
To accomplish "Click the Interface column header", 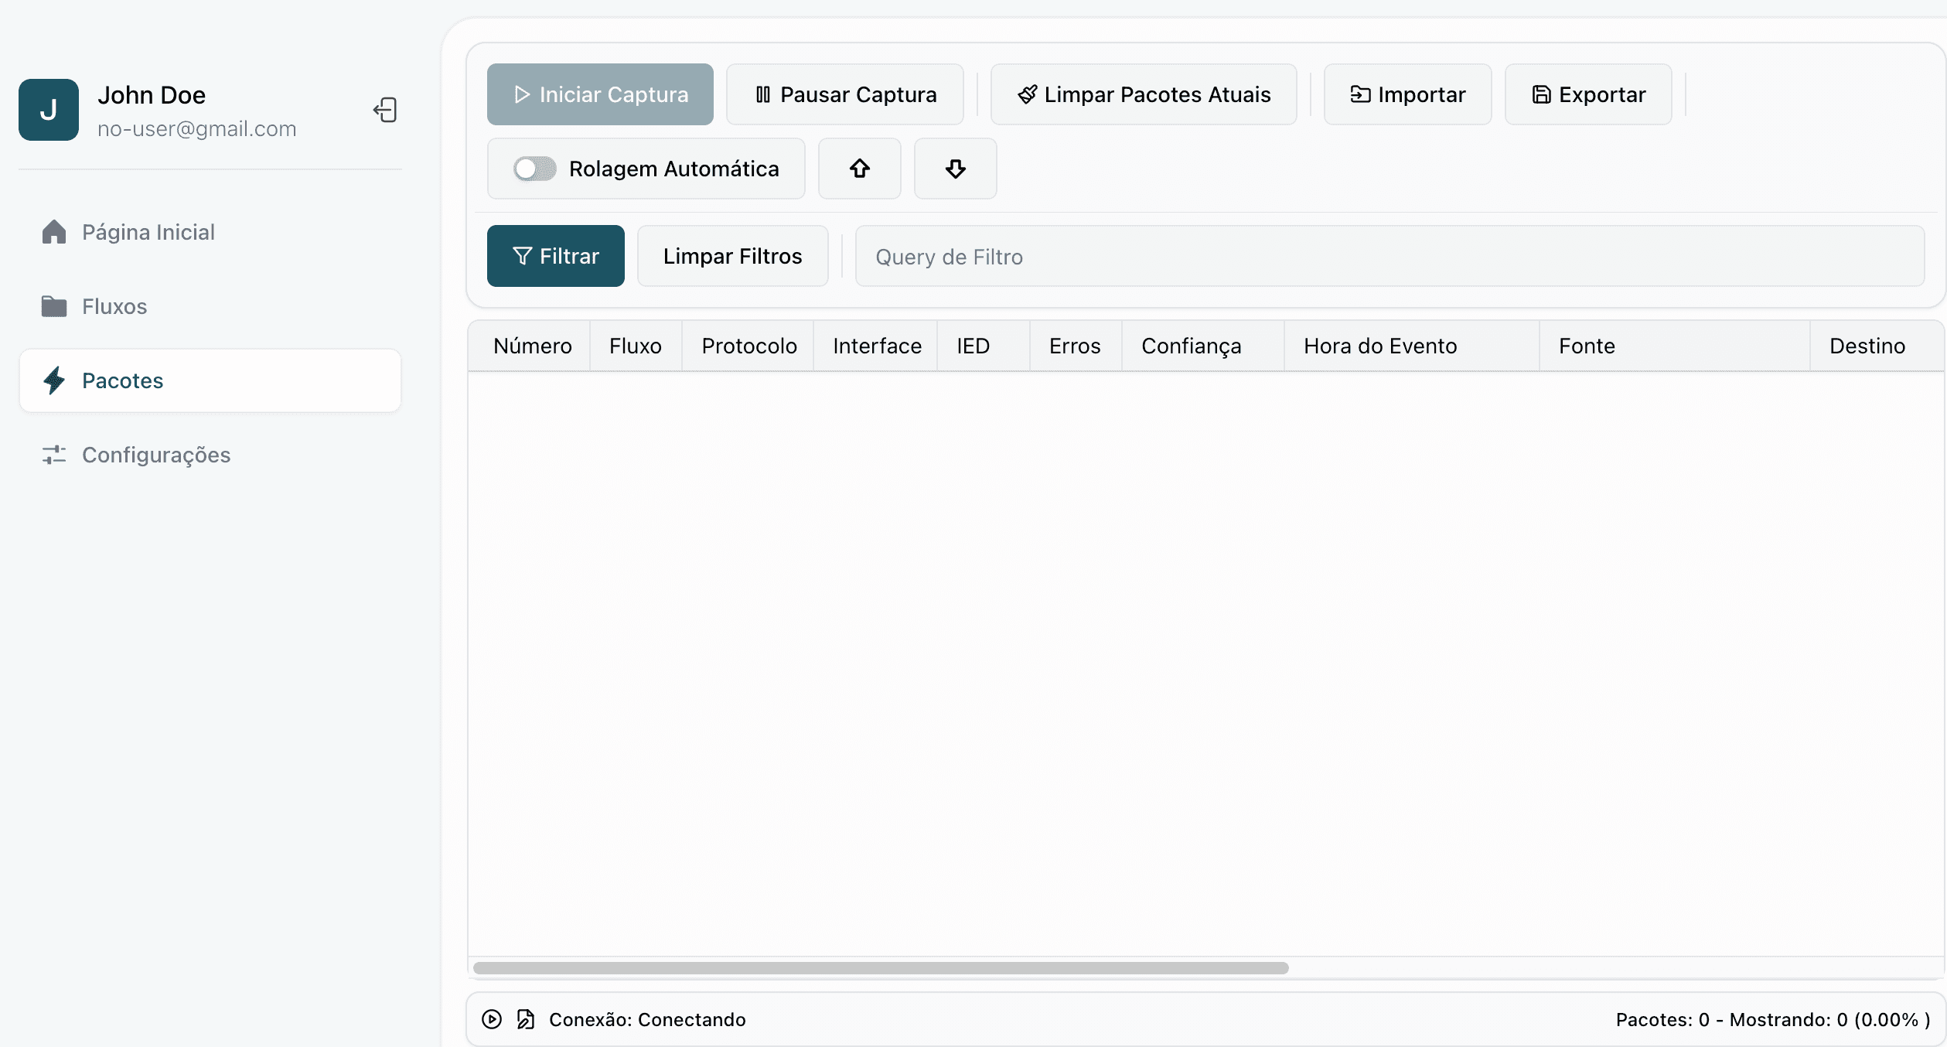I will [x=877, y=346].
